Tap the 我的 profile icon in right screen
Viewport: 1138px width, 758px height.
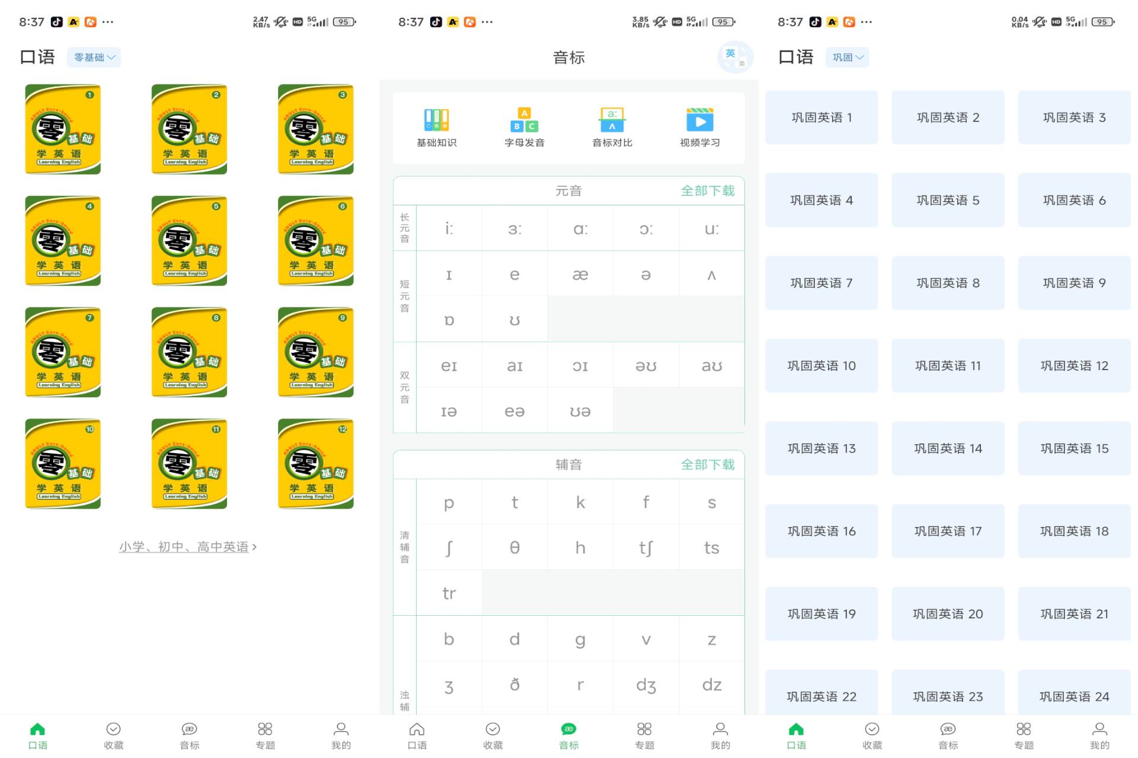1099,729
